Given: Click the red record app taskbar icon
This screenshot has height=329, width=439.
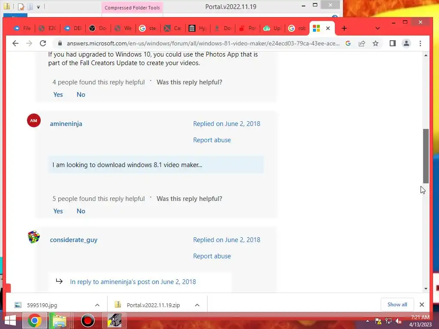Looking at the screenshot, I should click(x=87, y=320).
